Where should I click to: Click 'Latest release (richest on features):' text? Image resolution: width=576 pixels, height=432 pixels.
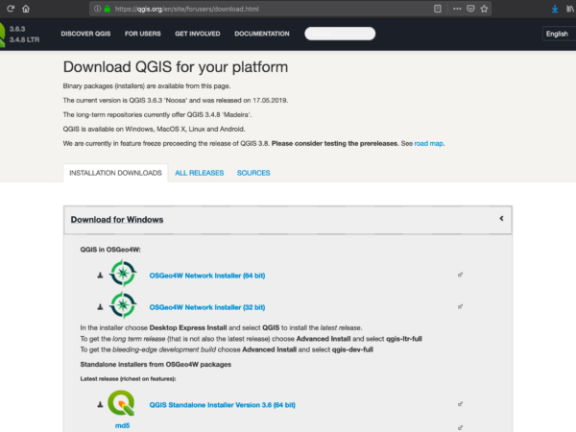pos(128,379)
